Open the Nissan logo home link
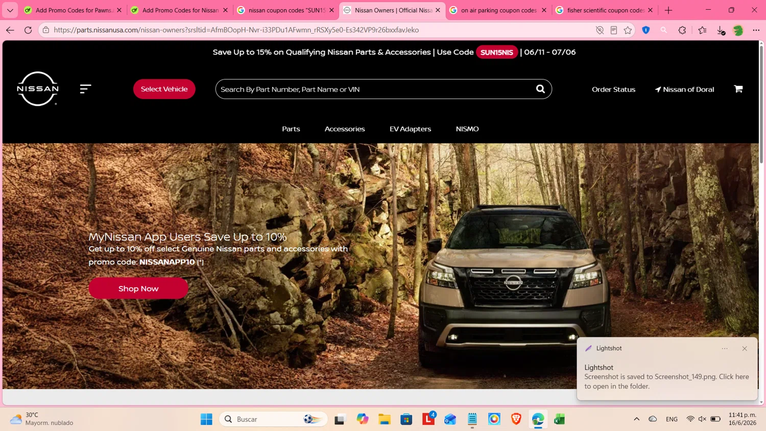The image size is (766, 431). (38, 89)
